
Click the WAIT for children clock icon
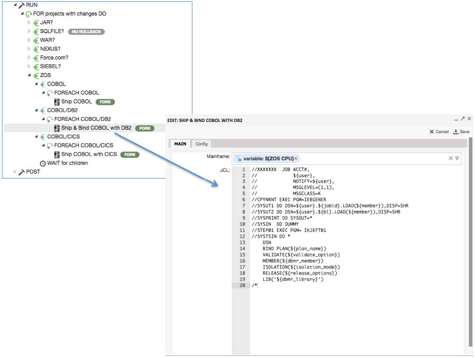(x=43, y=162)
